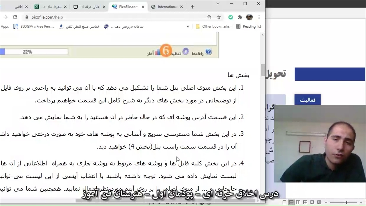
Task: Open Reading list in bookmarks bar
Action: 248,26
